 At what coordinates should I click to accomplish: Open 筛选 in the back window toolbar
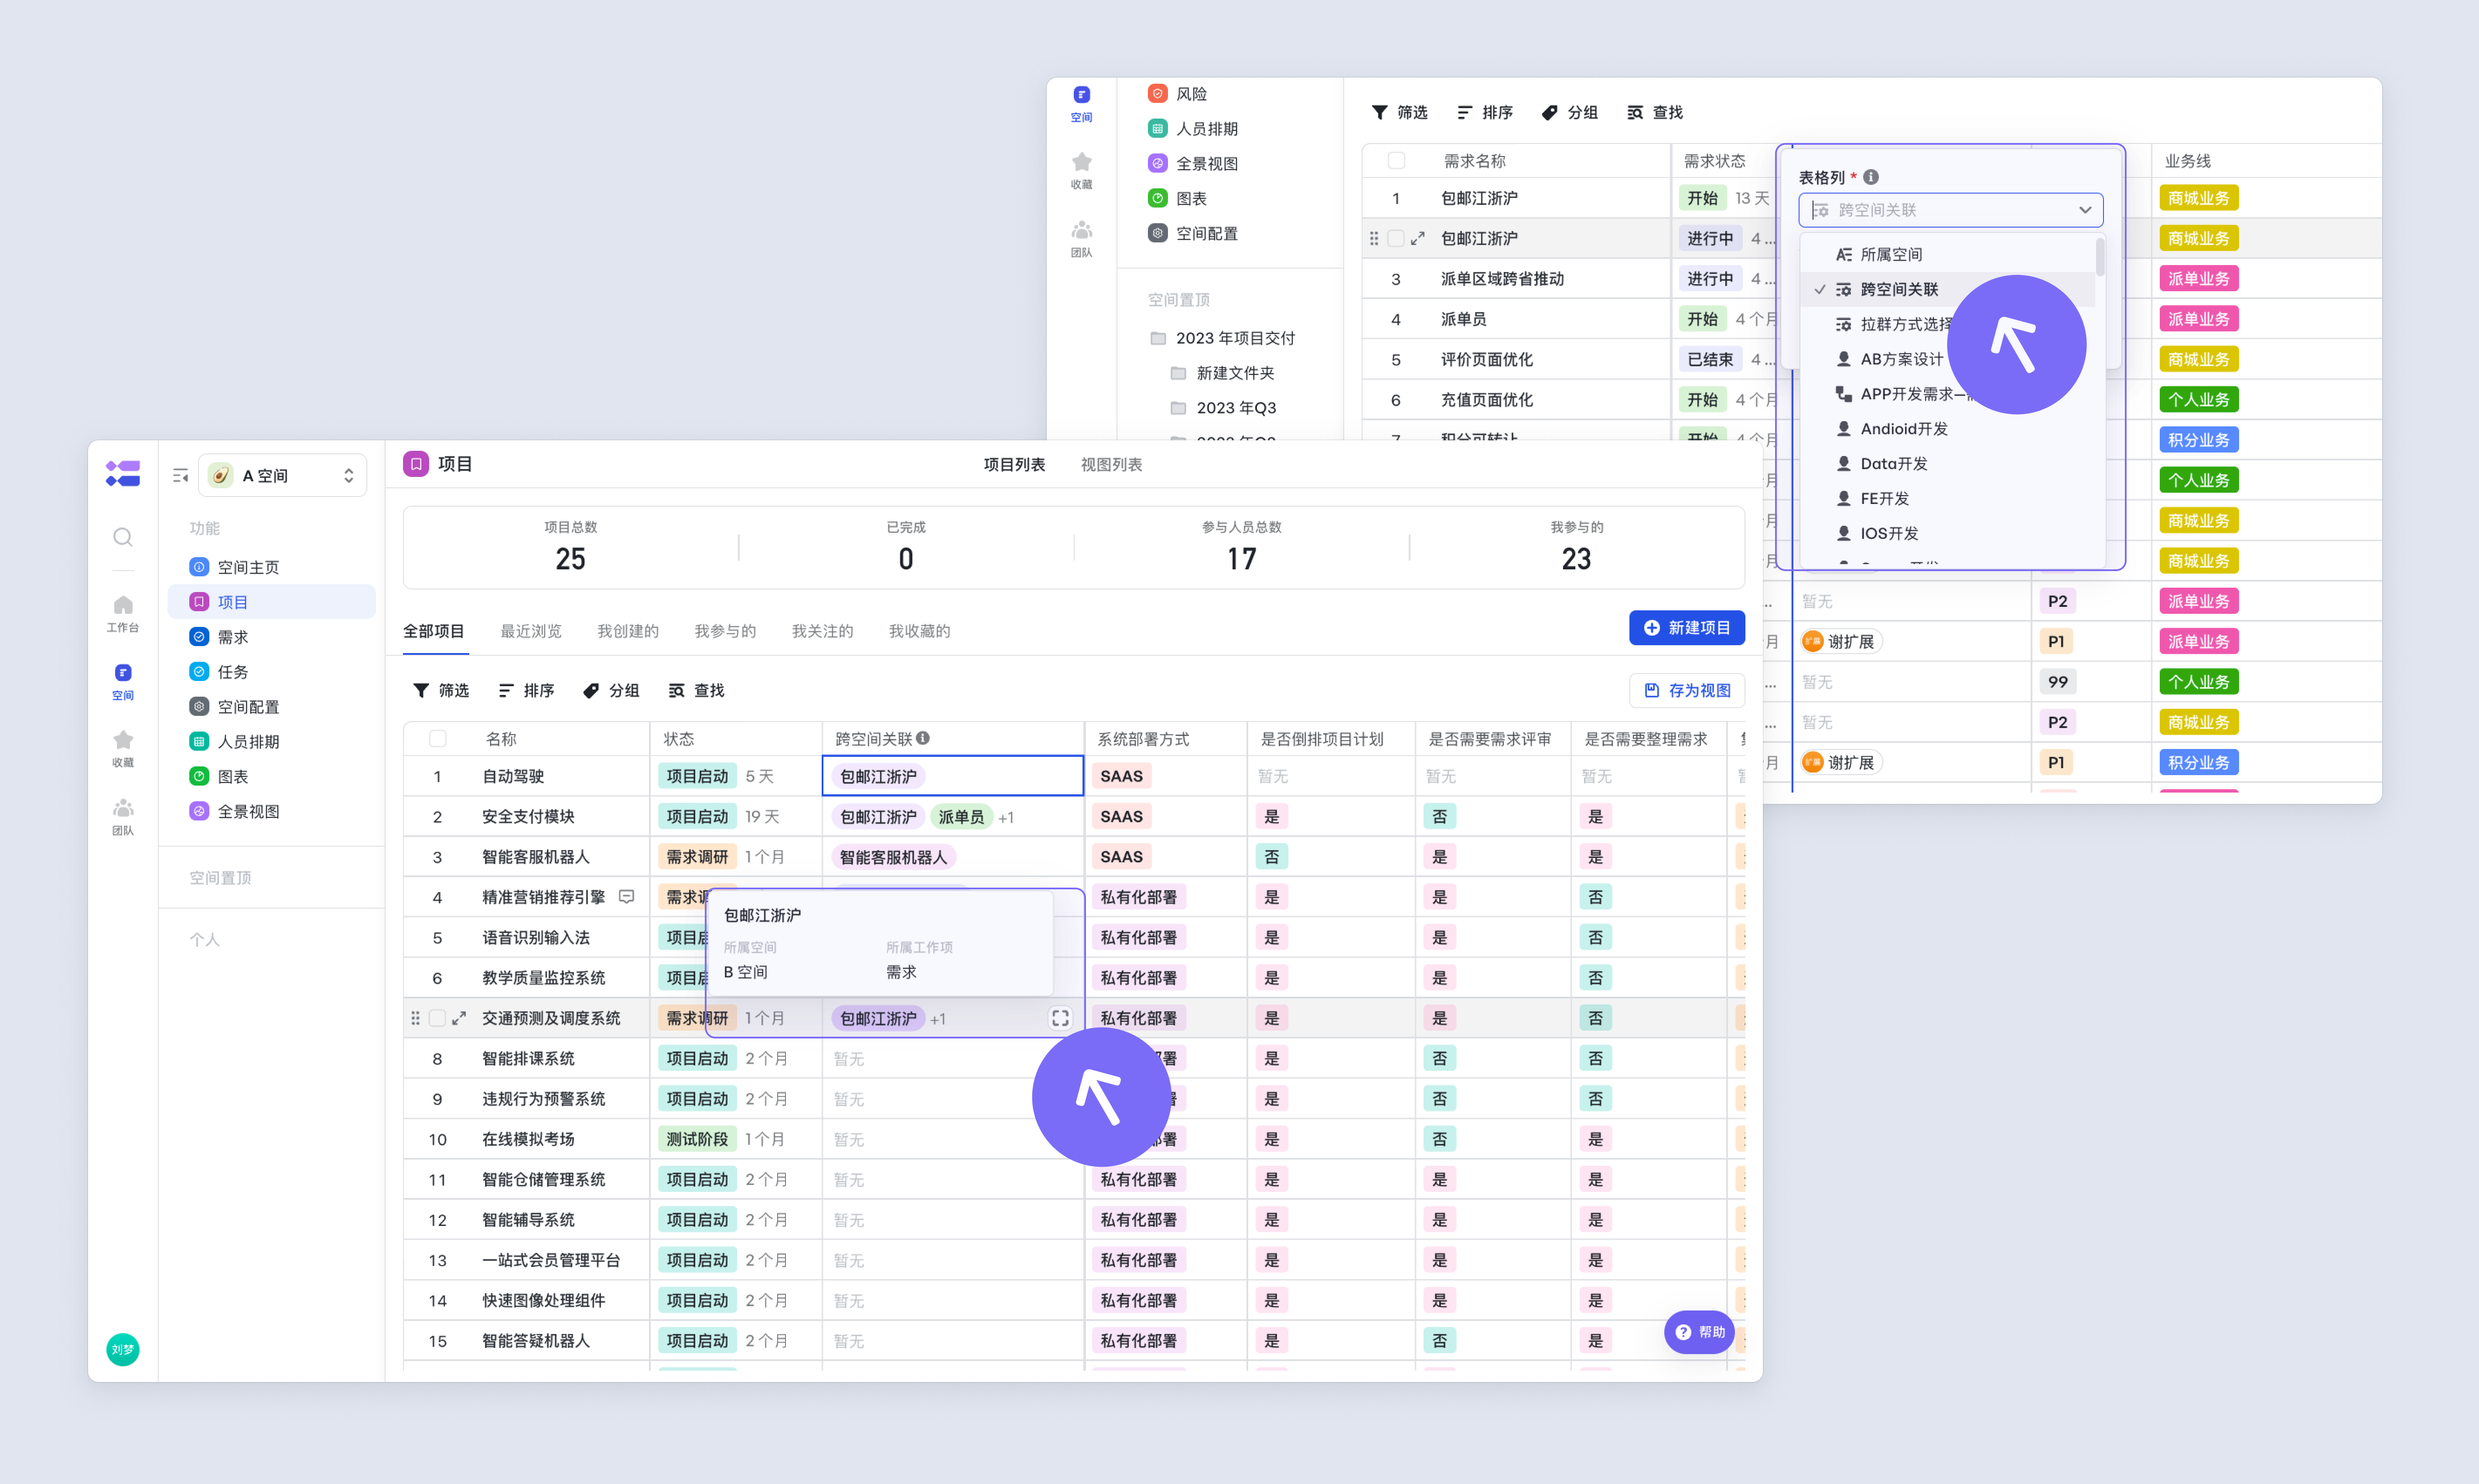tap(1400, 113)
